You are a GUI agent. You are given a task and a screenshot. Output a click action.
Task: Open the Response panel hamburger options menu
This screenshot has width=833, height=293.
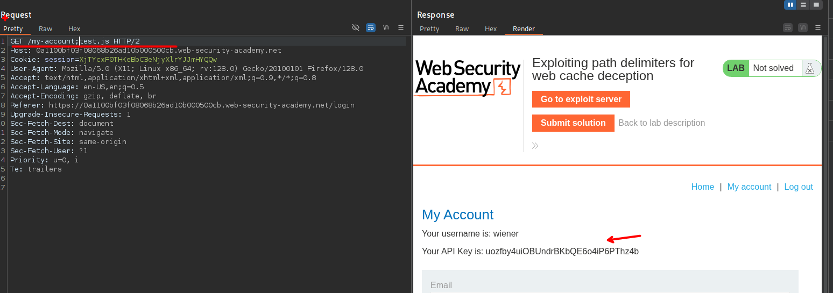pyautogui.click(x=818, y=27)
